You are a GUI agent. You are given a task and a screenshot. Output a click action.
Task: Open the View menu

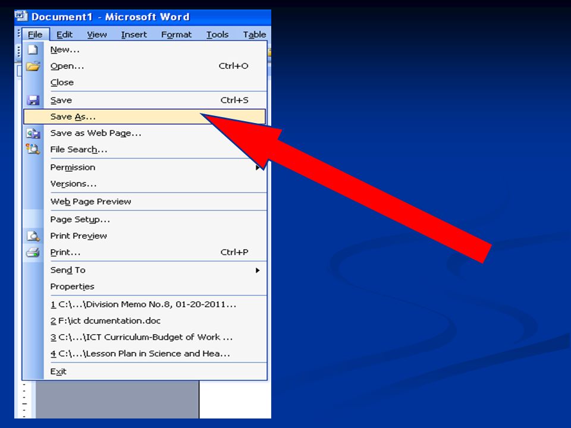coord(97,34)
